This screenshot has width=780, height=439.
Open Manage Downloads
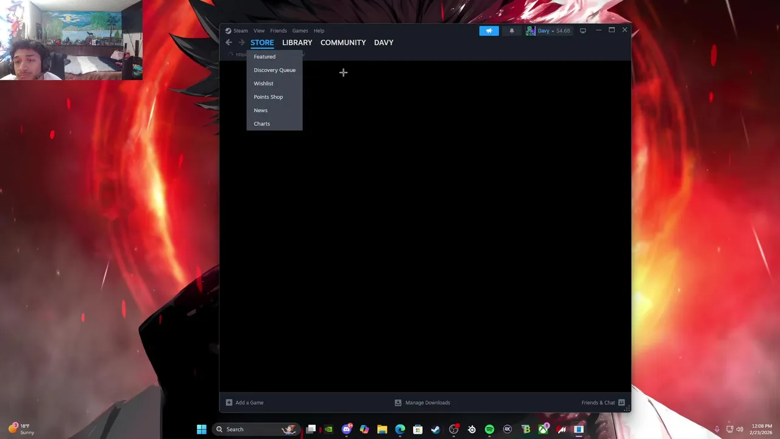(422, 402)
